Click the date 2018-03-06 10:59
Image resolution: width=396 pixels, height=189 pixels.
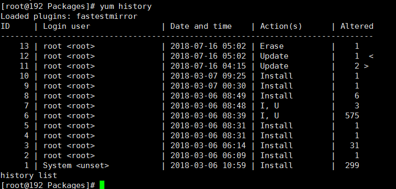pyautogui.click(x=208, y=165)
